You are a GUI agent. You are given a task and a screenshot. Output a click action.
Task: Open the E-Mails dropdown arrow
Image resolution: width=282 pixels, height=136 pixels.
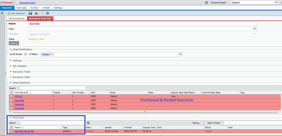coord(180,54)
